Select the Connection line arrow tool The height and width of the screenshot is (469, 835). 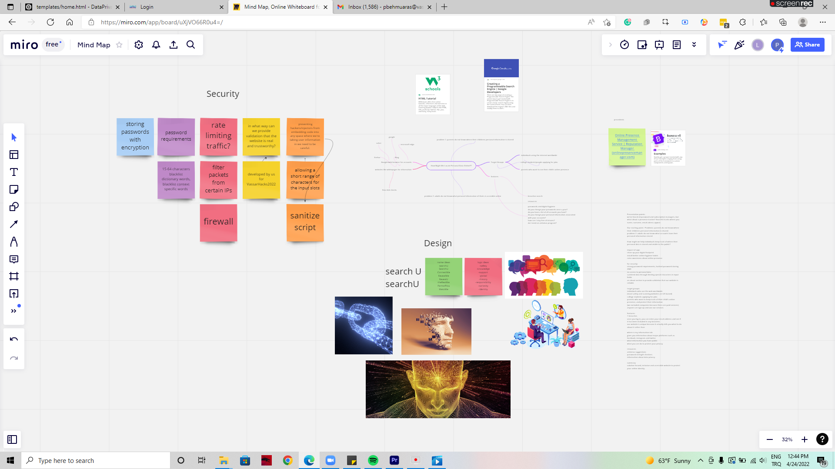click(x=14, y=224)
